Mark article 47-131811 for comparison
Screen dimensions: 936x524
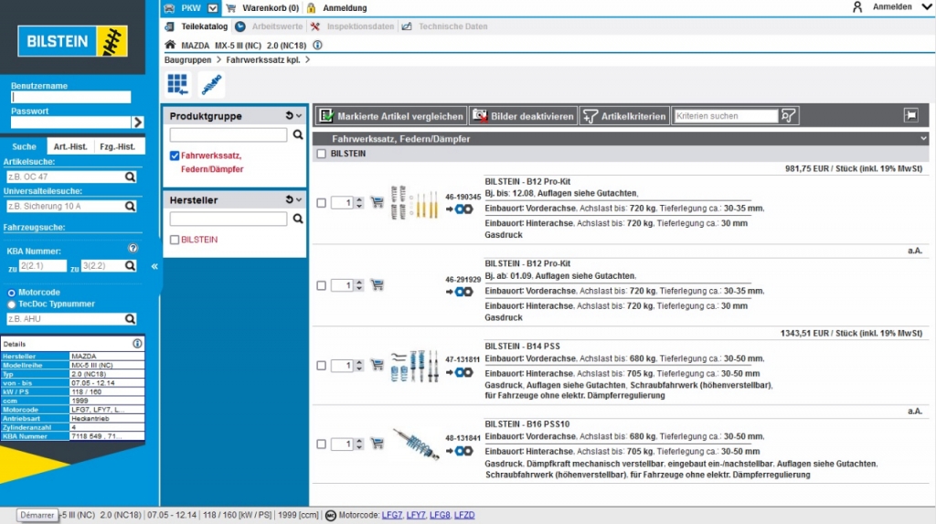(x=321, y=366)
